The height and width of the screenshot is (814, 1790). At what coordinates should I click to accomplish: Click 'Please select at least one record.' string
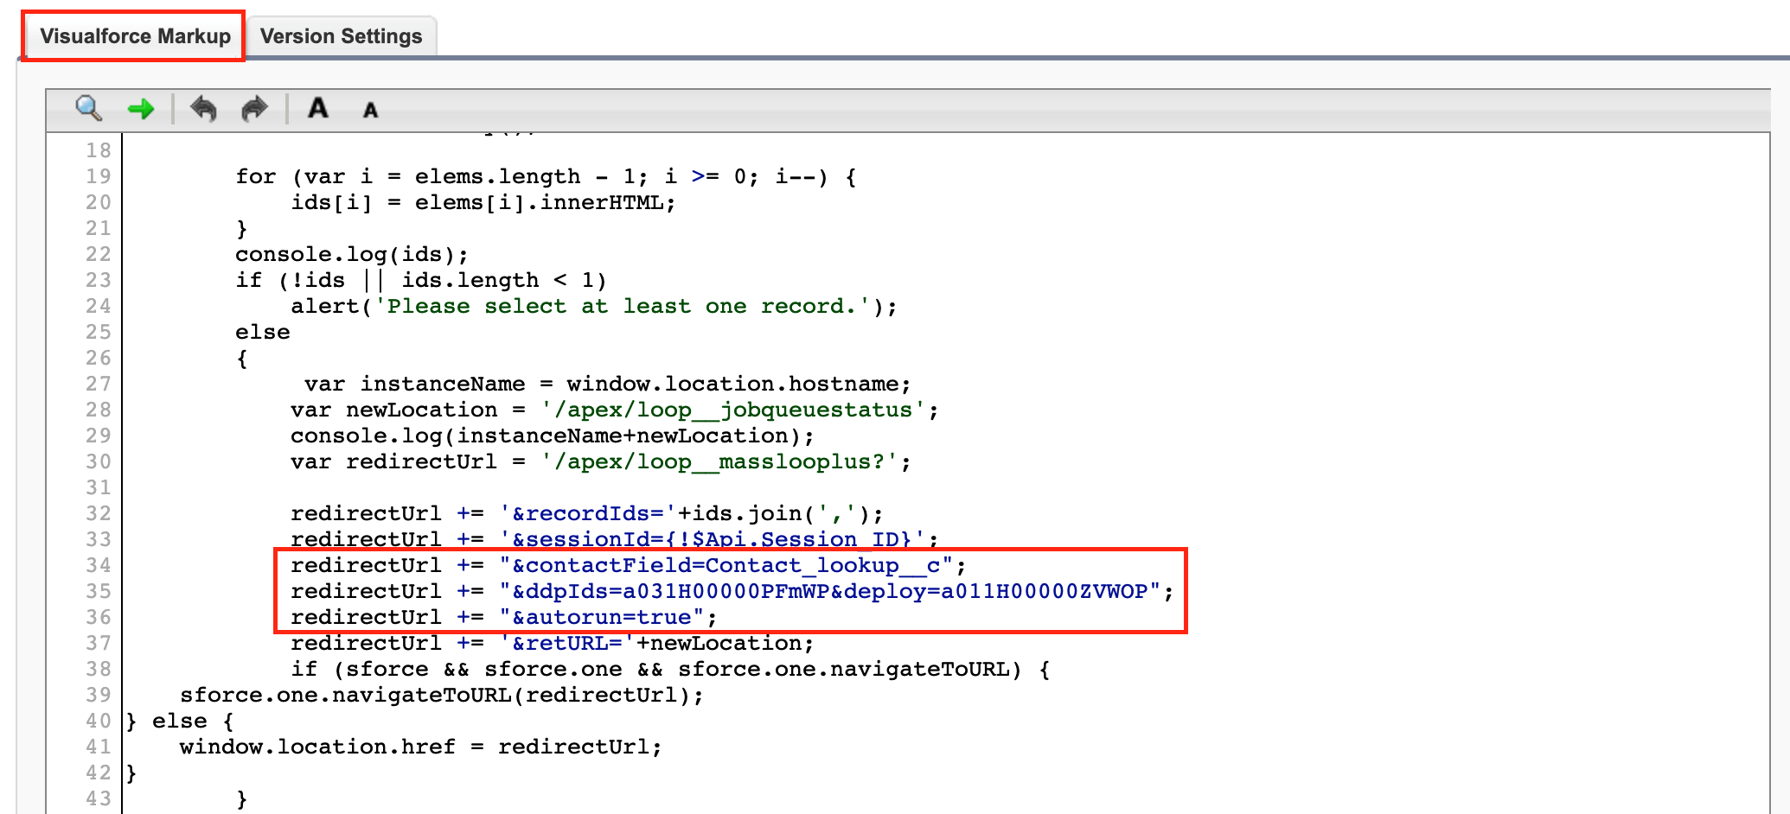(622, 306)
